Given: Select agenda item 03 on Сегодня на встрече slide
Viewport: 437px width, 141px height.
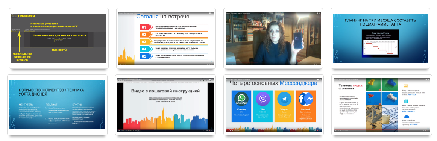Looking at the screenshot, I should (x=174, y=42).
